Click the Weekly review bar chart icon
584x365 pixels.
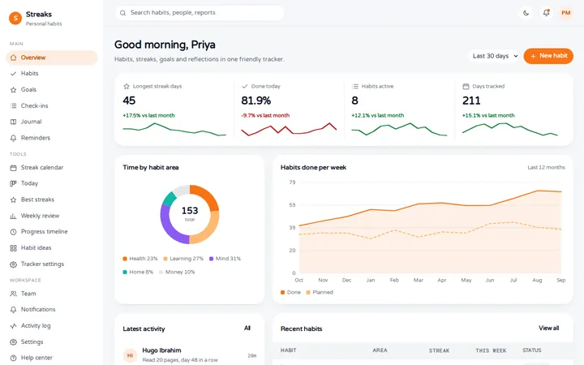click(14, 216)
